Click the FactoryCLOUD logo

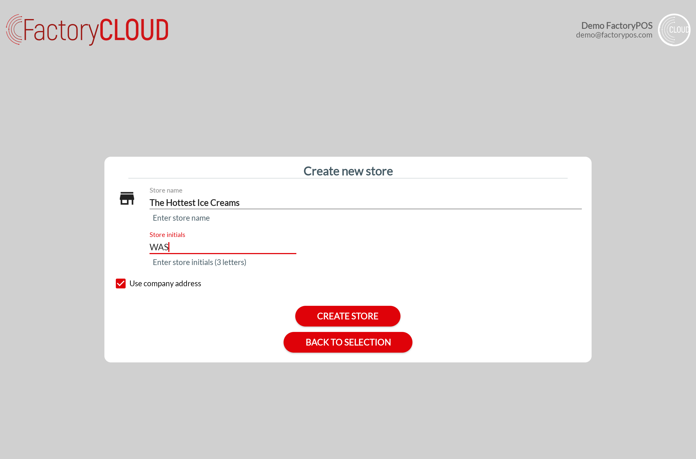(87, 30)
